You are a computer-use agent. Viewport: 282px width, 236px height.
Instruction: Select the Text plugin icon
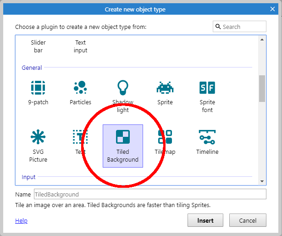pyautogui.click(x=80, y=137)
